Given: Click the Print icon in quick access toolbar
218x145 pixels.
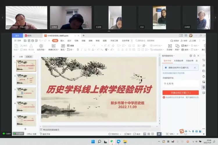Looking at the screenshot, I should (x=33, y=41).
